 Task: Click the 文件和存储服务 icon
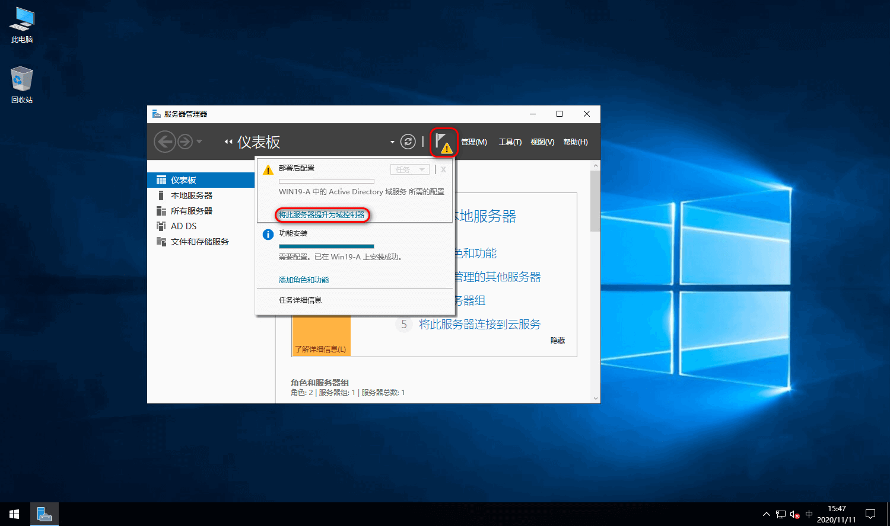(x=161, y=242)
